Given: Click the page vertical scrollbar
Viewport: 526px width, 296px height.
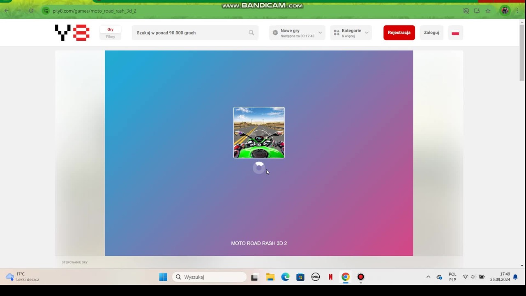Looking at the screenshot, I should (x=522, y=53).
